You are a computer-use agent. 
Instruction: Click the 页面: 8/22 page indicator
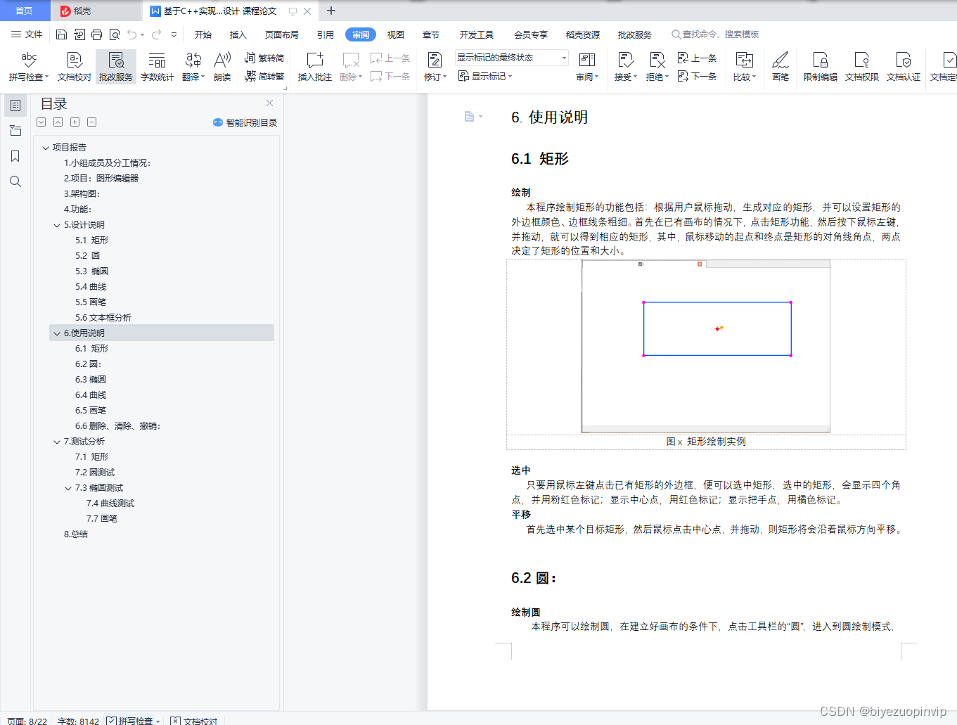point(27,721)
